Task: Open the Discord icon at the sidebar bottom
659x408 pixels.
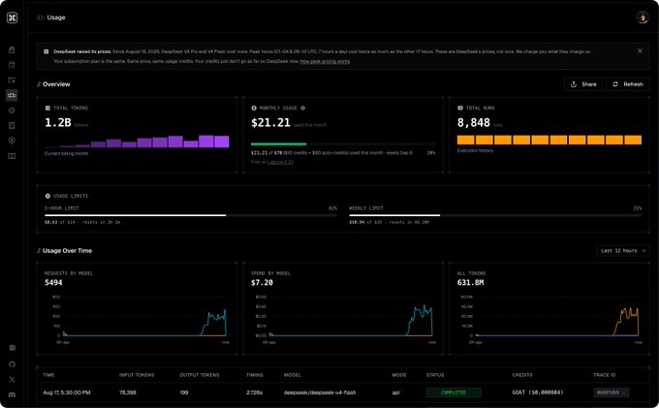Action: (x=12, y=394)
